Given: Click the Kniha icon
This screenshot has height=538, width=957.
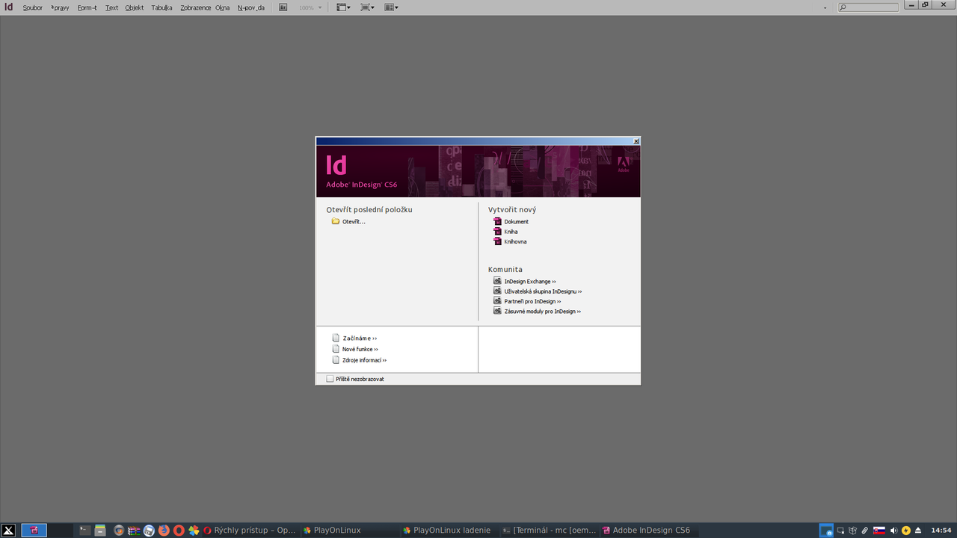Looking at the screenshot, I should pyautogui.click(x=497, y=232).
